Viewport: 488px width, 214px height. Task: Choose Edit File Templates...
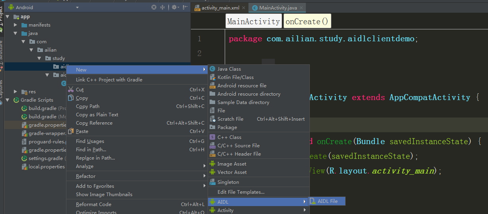pos(259,192)
